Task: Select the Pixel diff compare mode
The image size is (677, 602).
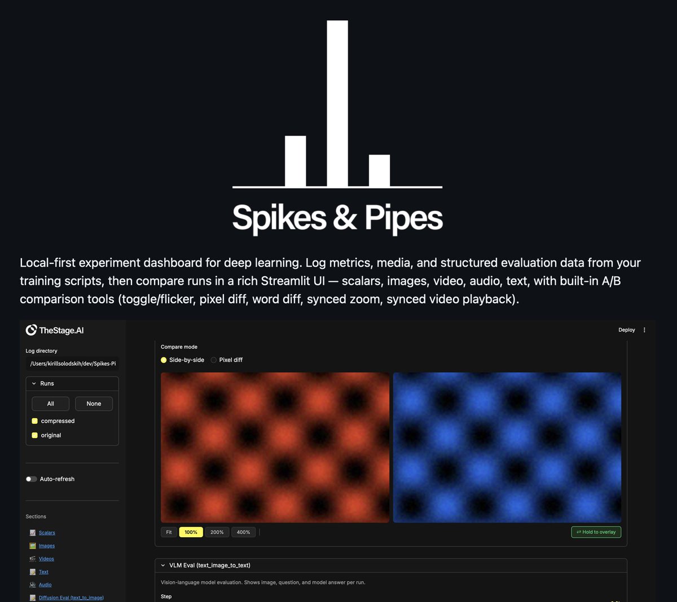Action: pyautogui.click(x=214, y=360)
